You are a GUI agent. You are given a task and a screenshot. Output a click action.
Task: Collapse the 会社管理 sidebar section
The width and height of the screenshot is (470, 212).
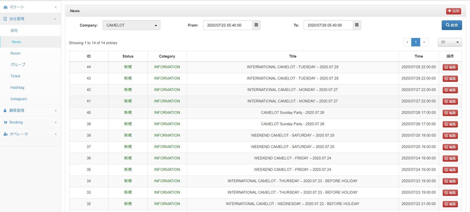[x=30, y=19]
